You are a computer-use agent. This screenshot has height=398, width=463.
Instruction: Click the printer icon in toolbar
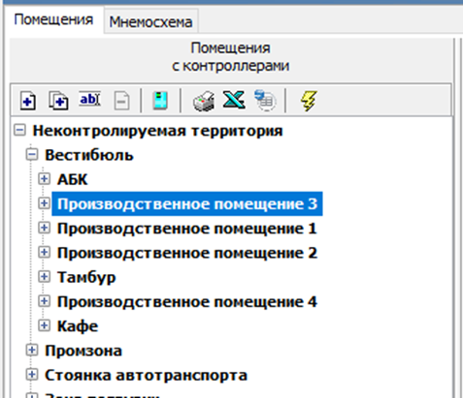tap(204, 101)
